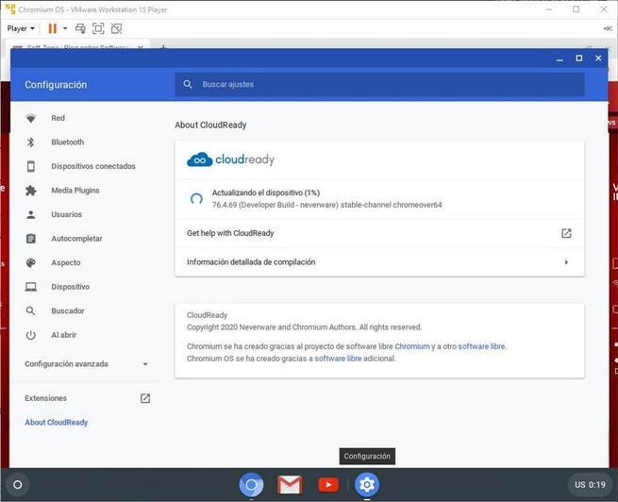Go to Aspecto settings
The image size is (618, 502).
pyautogui.click(x=66, y=263)
